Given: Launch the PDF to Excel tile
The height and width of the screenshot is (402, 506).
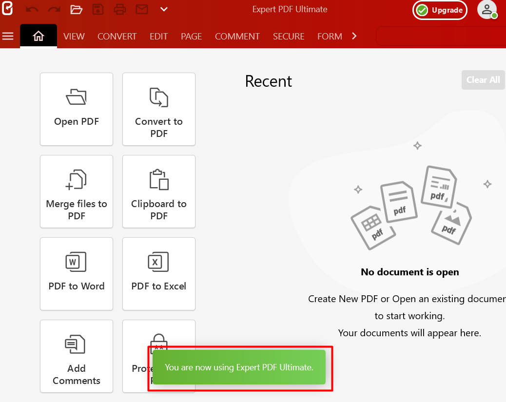Looking at the screenshot, I should (x=159, y=274).
